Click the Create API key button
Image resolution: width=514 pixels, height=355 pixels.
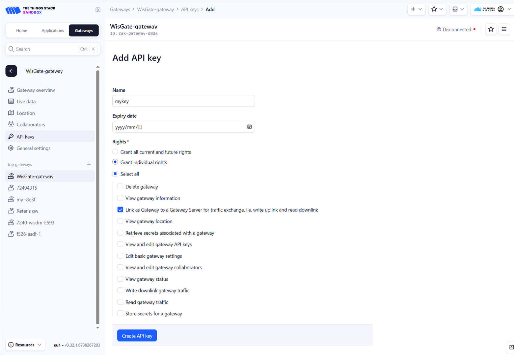coord(137,336)
